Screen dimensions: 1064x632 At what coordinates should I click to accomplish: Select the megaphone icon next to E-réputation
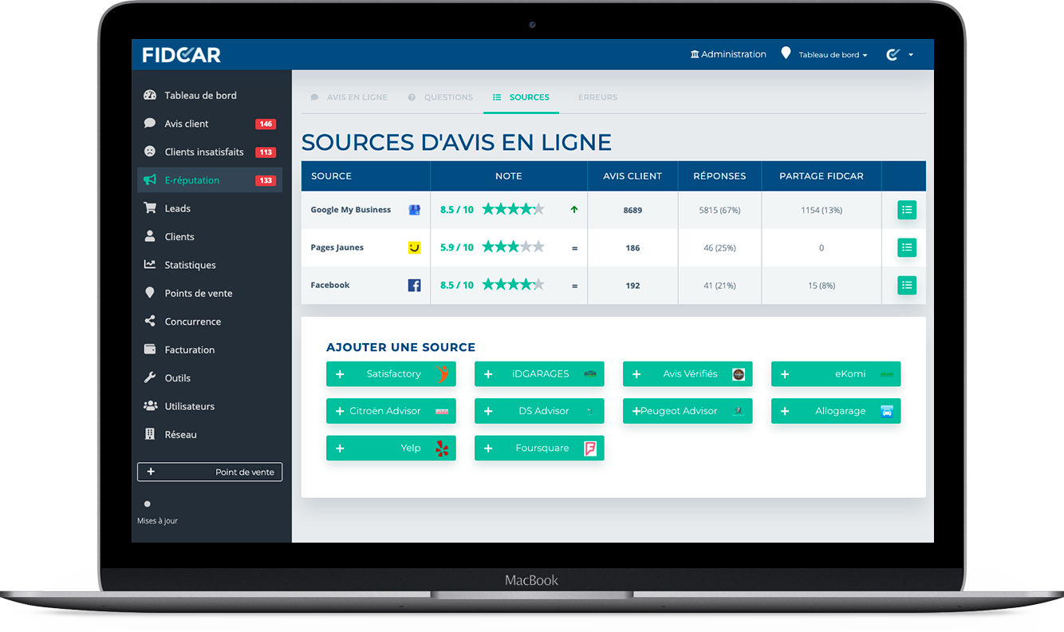(150, 180)
